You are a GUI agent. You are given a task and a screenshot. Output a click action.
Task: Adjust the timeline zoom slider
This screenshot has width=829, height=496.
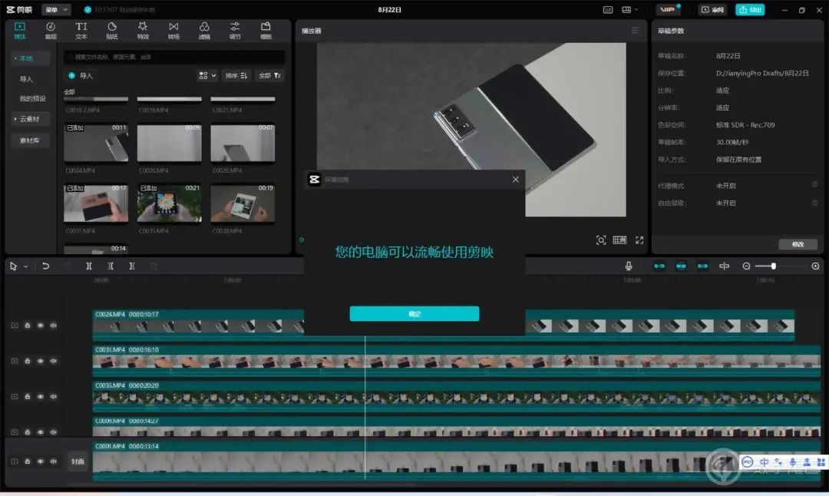pos(773,266)
